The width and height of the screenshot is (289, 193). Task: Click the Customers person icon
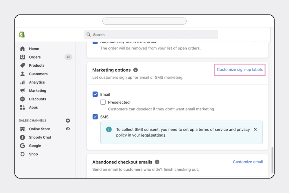coord(23,74)
